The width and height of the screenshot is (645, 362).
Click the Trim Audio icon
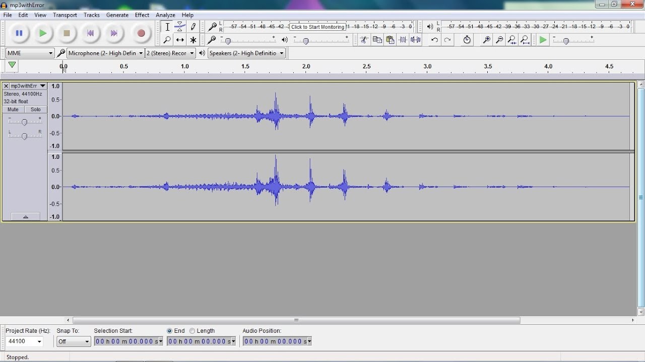pos(403,40)
